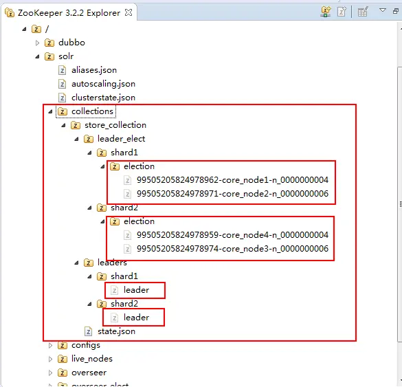Click election folder icon under leader_elect shard2
This screenshot has width=402, height=387.
115,221
